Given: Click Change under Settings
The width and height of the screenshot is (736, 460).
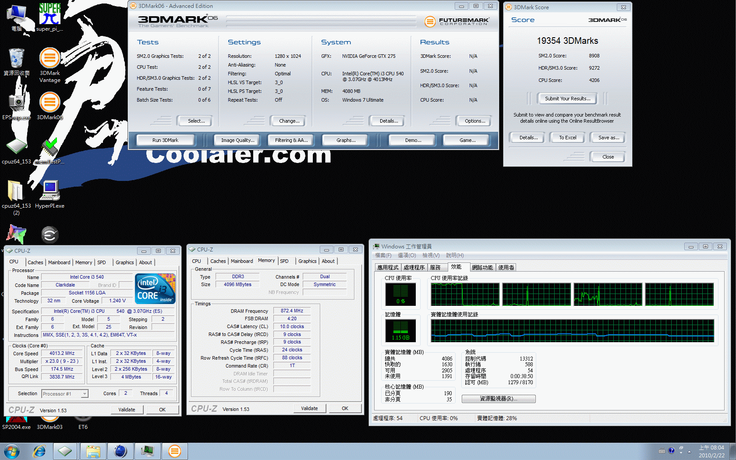Looking at the screenshot, I should (x=288, y=121).
